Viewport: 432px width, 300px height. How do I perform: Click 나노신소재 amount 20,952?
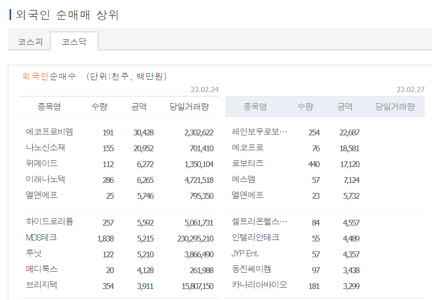coord(144,149)
